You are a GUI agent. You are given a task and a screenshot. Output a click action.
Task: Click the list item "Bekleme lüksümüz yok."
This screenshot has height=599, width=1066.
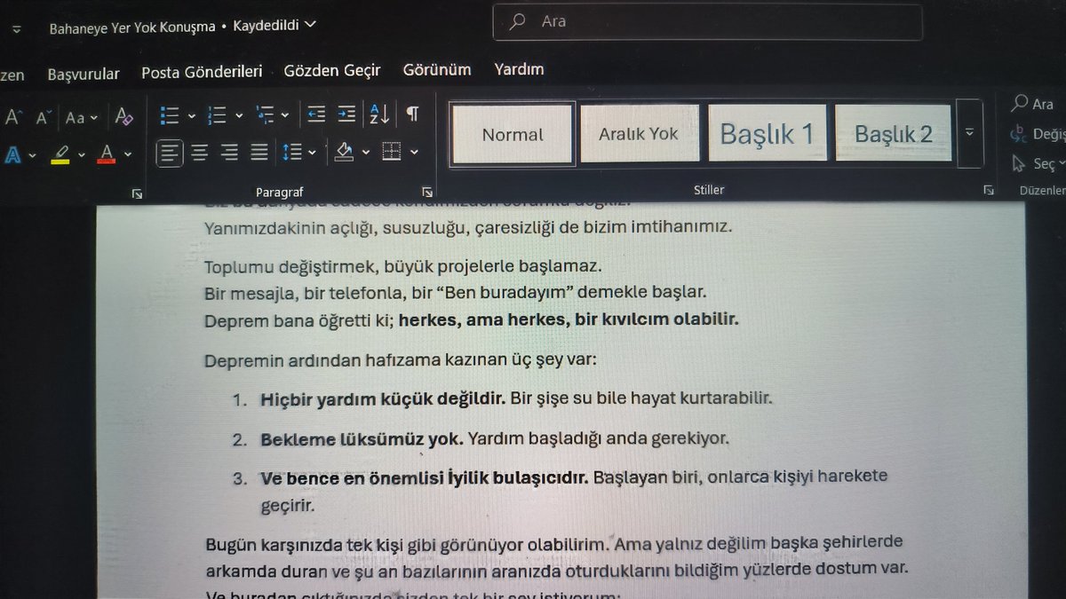click(x=362, y=438)
